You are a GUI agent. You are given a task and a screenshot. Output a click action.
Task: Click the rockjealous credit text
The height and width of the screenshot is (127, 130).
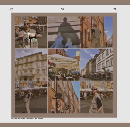(x=16, y=119)
